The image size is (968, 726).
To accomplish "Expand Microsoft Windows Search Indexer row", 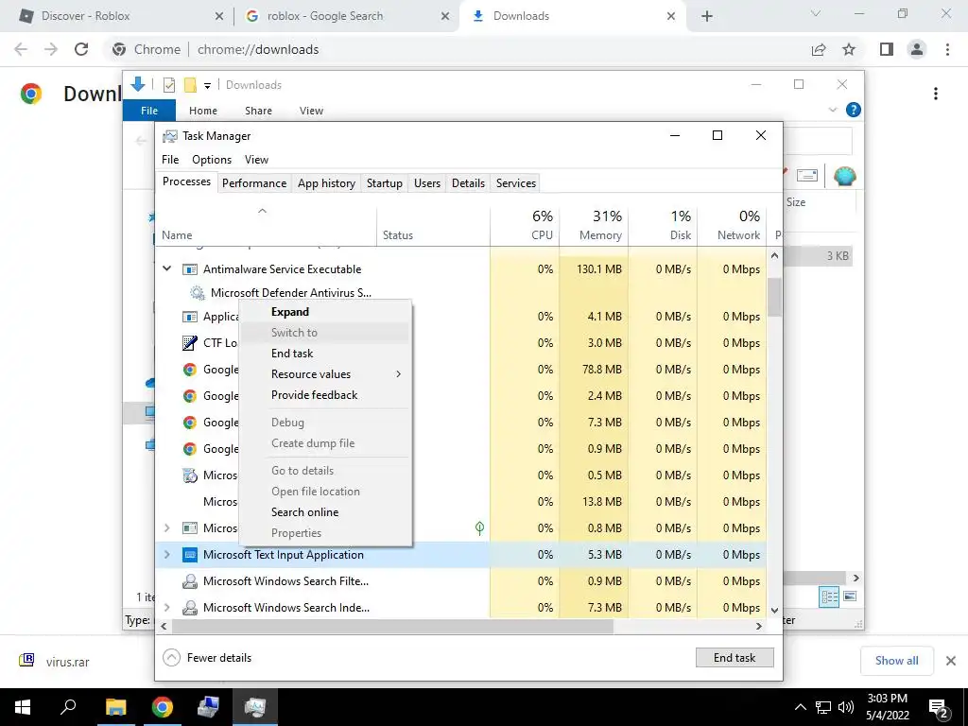I will tap(166, 608).
